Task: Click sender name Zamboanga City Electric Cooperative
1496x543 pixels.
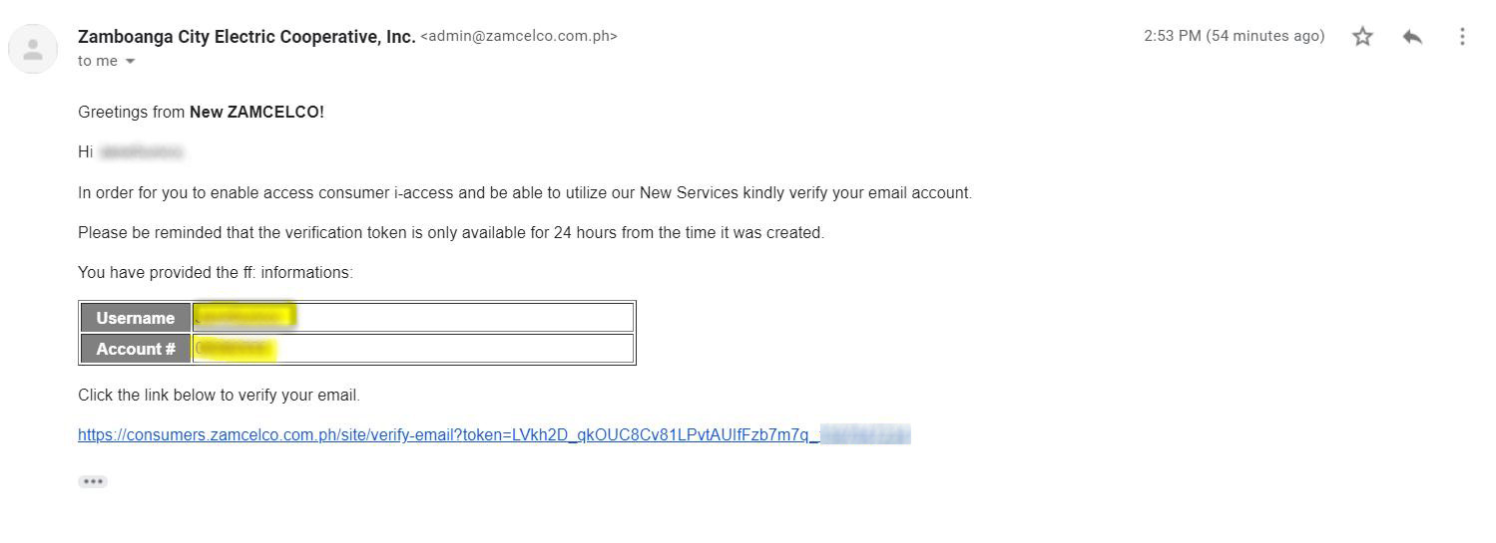Action: (247, 37)
